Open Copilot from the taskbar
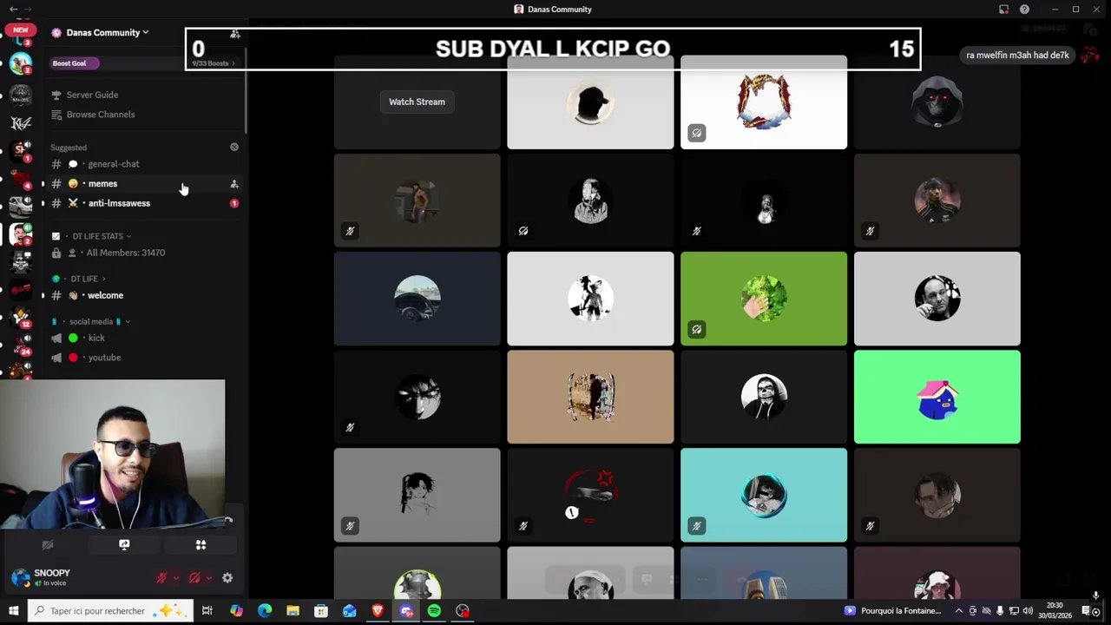The image size is (1111, 625). tap(236, 611)
